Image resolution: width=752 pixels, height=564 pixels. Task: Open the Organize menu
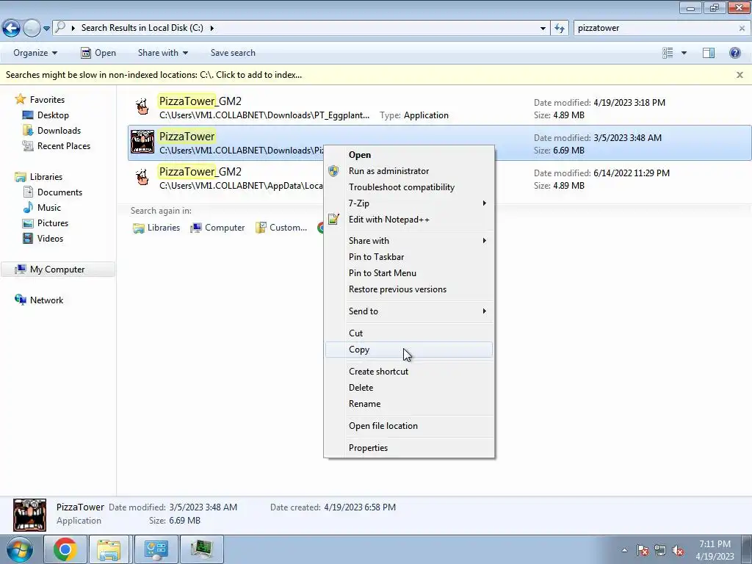(35, 53)
